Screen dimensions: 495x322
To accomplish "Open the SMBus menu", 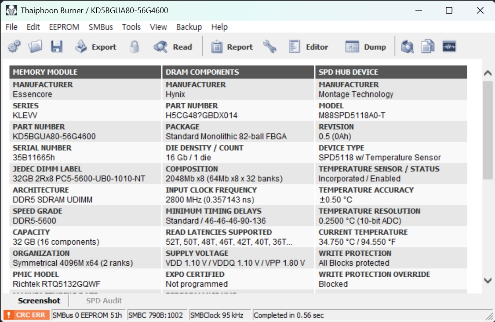I will point(101,27).
